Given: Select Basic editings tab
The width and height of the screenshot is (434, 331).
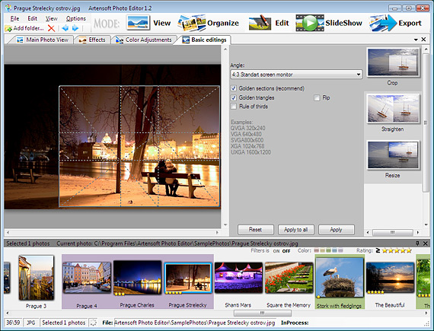Looking at the screenshot, I should (x=204, y=40).
